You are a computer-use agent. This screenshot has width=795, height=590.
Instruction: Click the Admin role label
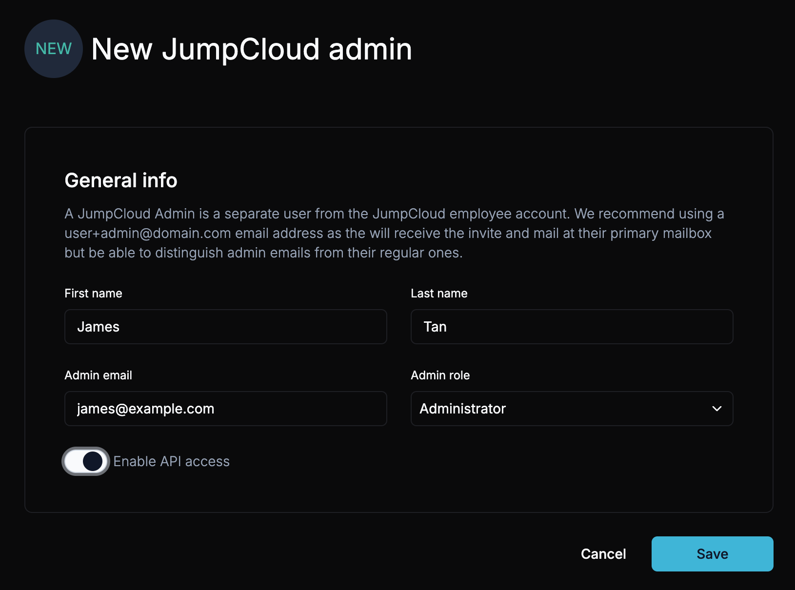pos(440,375)
